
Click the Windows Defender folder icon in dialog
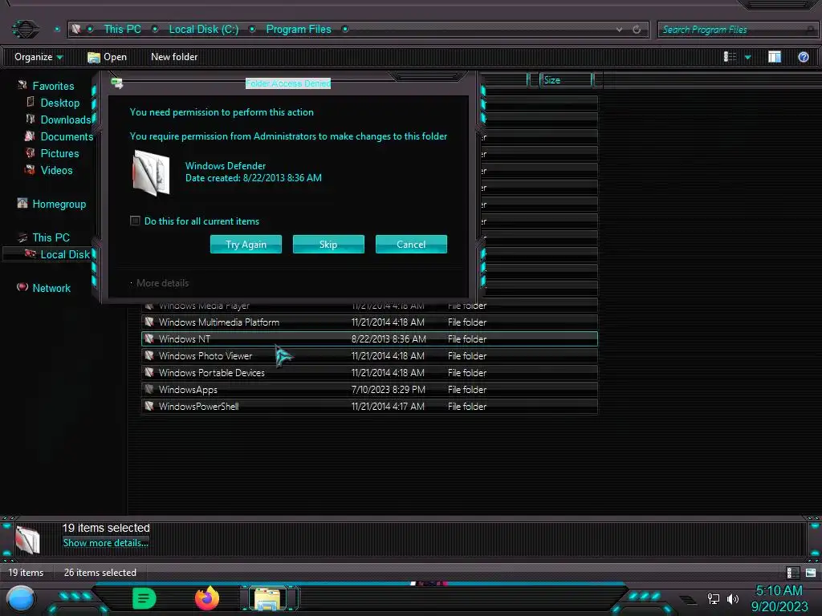point(151,173)
